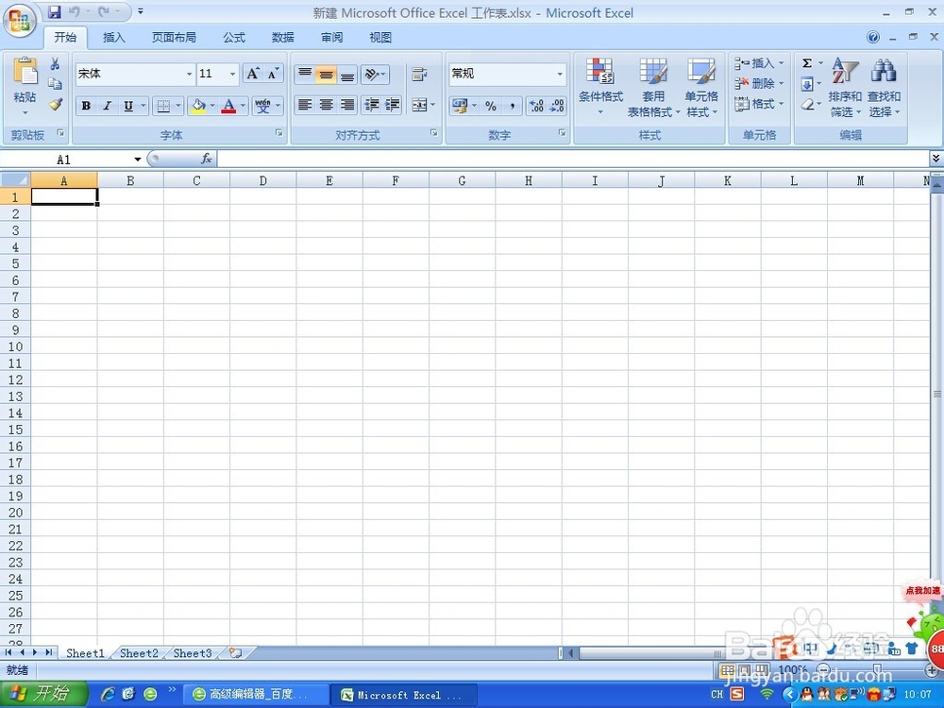Screen dimensions: 944x708
Task: Expand the 宋体 font name dropdown
Action: [189, 74]
